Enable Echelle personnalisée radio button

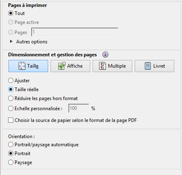click(x=11, y=109)
